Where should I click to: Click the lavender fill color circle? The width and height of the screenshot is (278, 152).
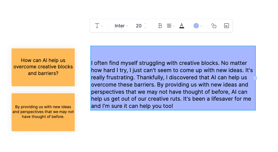click(x=196, y=26)
